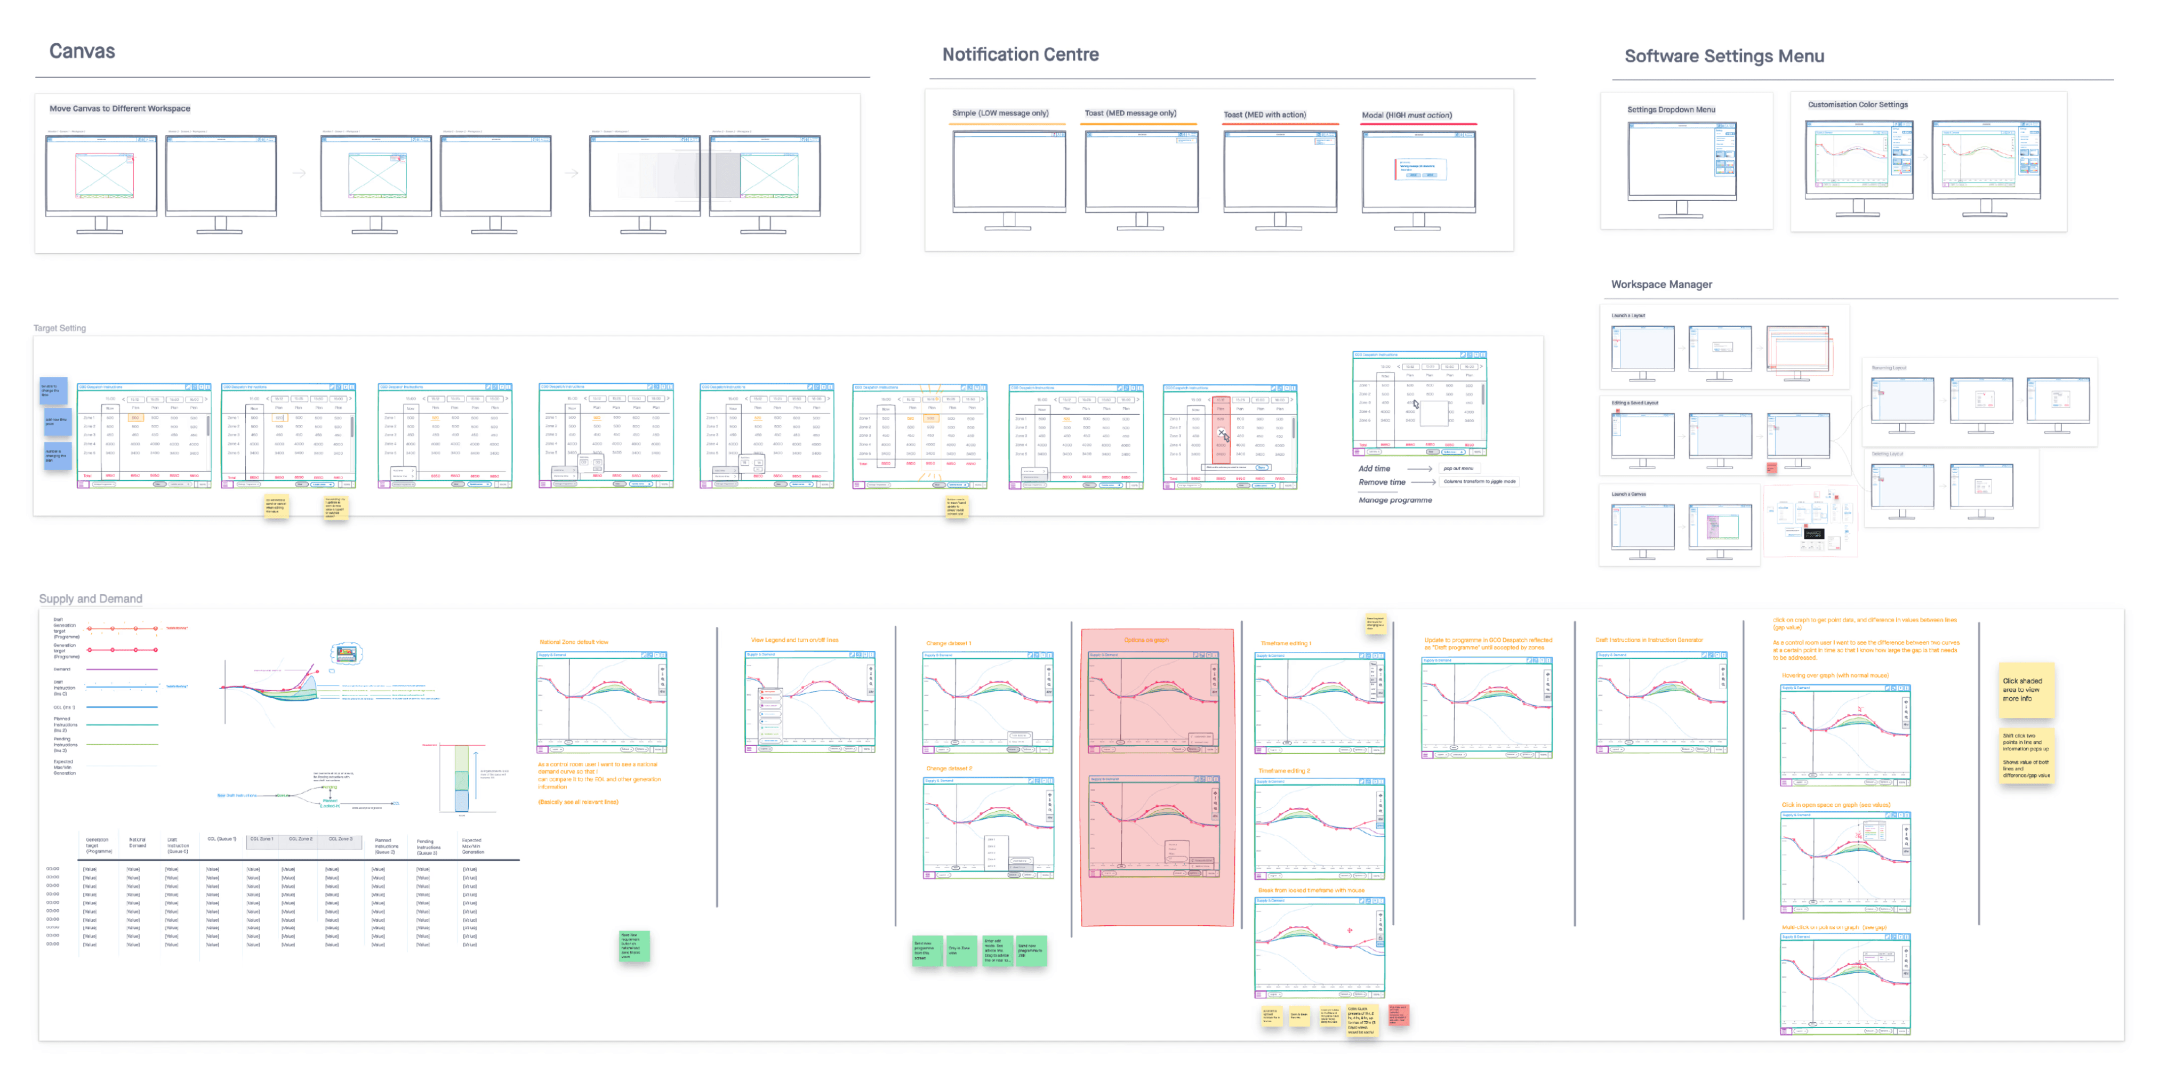The width and height of the screenshot is (2159, 1066).
Task: Click purple menu icon in first Despatch wireframe
Action: coord(81,484)
